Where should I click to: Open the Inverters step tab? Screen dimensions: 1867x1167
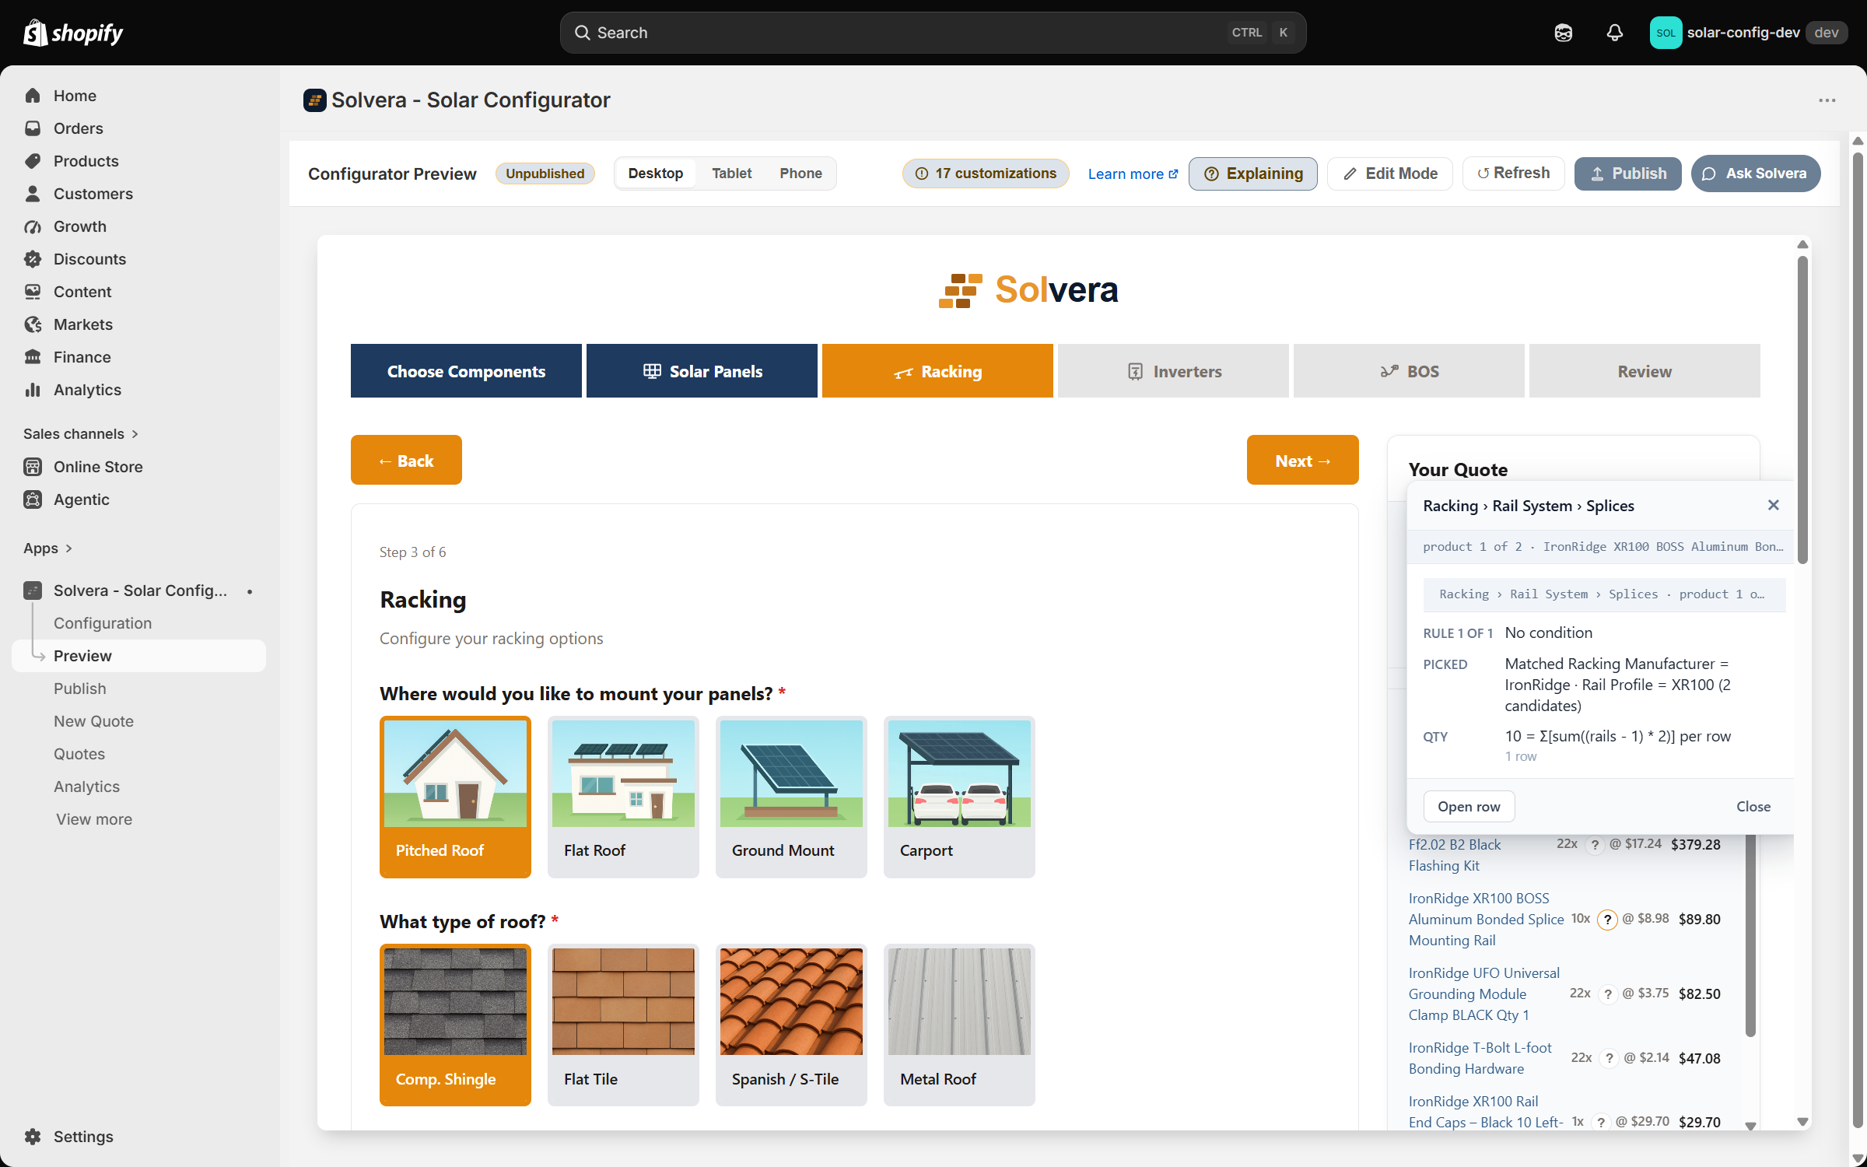(x=1173, y=371)
